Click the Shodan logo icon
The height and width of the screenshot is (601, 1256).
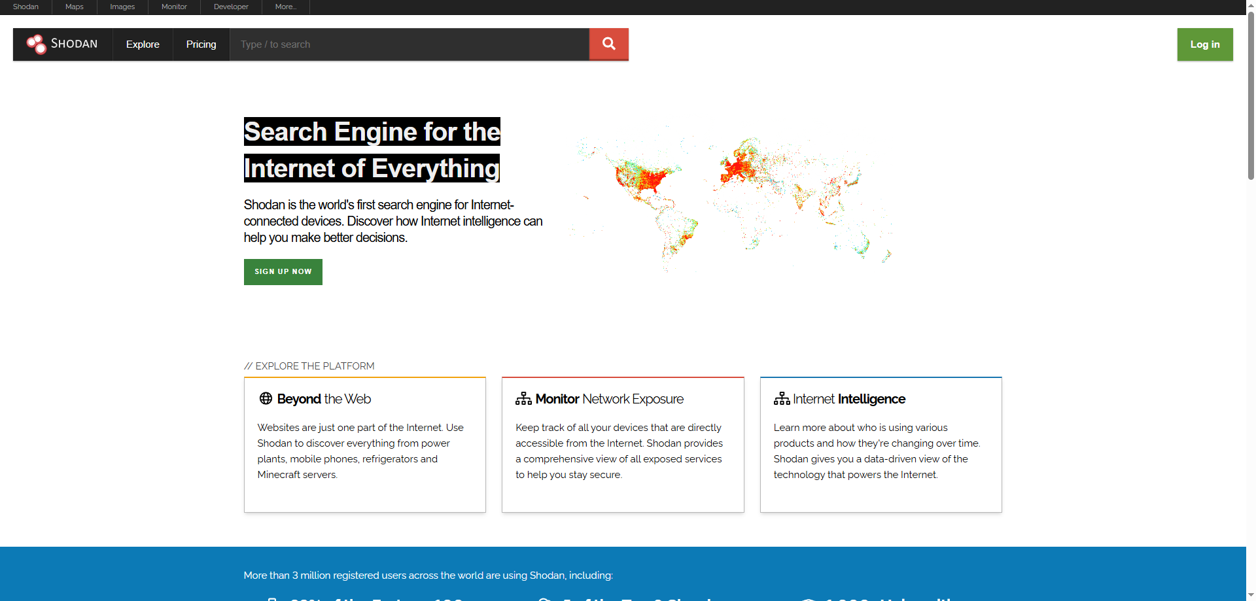tap(37, 44)
